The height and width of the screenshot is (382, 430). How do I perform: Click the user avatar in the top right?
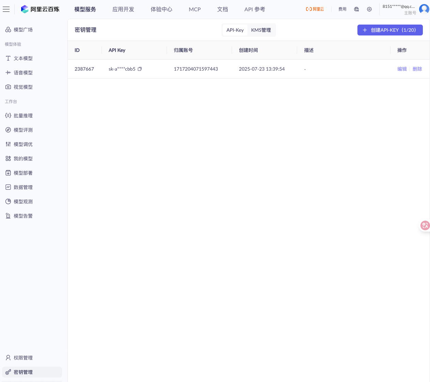click(x=424, y=9)
